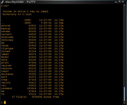Click the empty scrollbar track above thumb
Image resolution: width=127 pixels, height=105 pixels.
click(x=124, y=46)
